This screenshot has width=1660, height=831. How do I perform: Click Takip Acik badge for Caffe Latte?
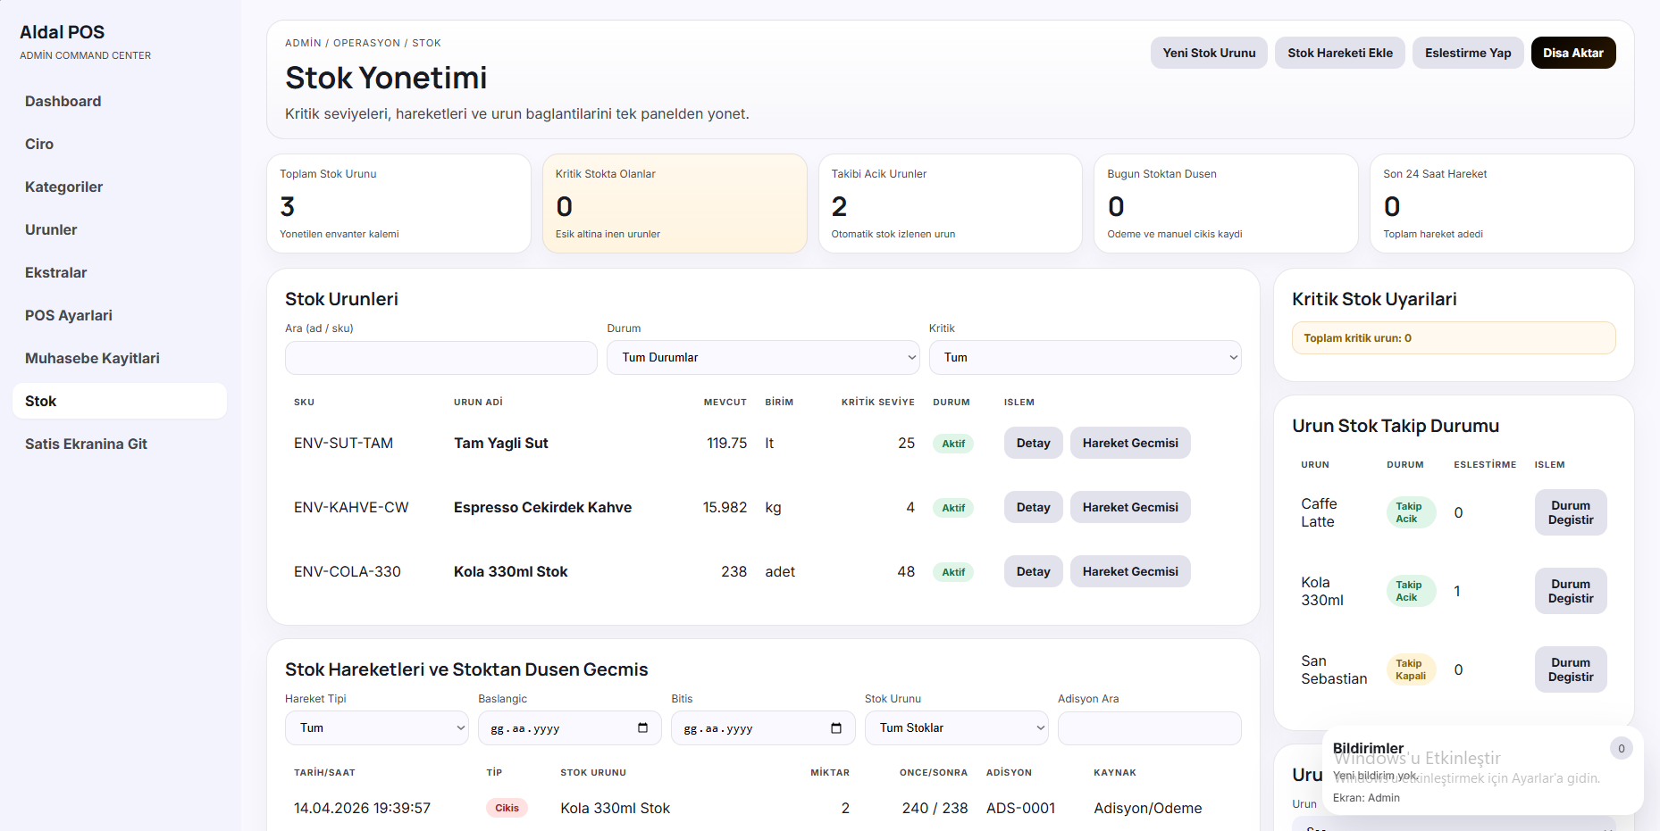click(x=1411, y=512)
